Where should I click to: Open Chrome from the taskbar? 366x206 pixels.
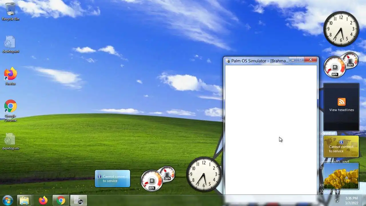[61, 200]
